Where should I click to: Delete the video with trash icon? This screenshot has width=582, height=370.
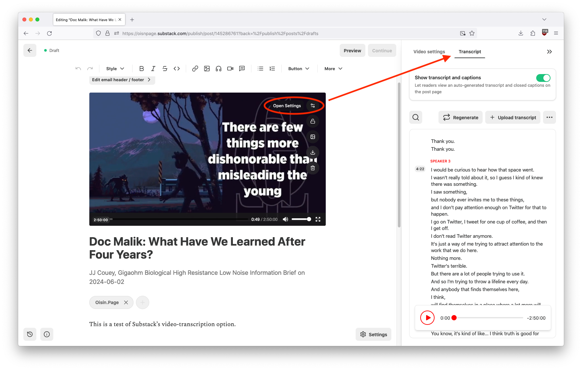click(x=313, y=168)
